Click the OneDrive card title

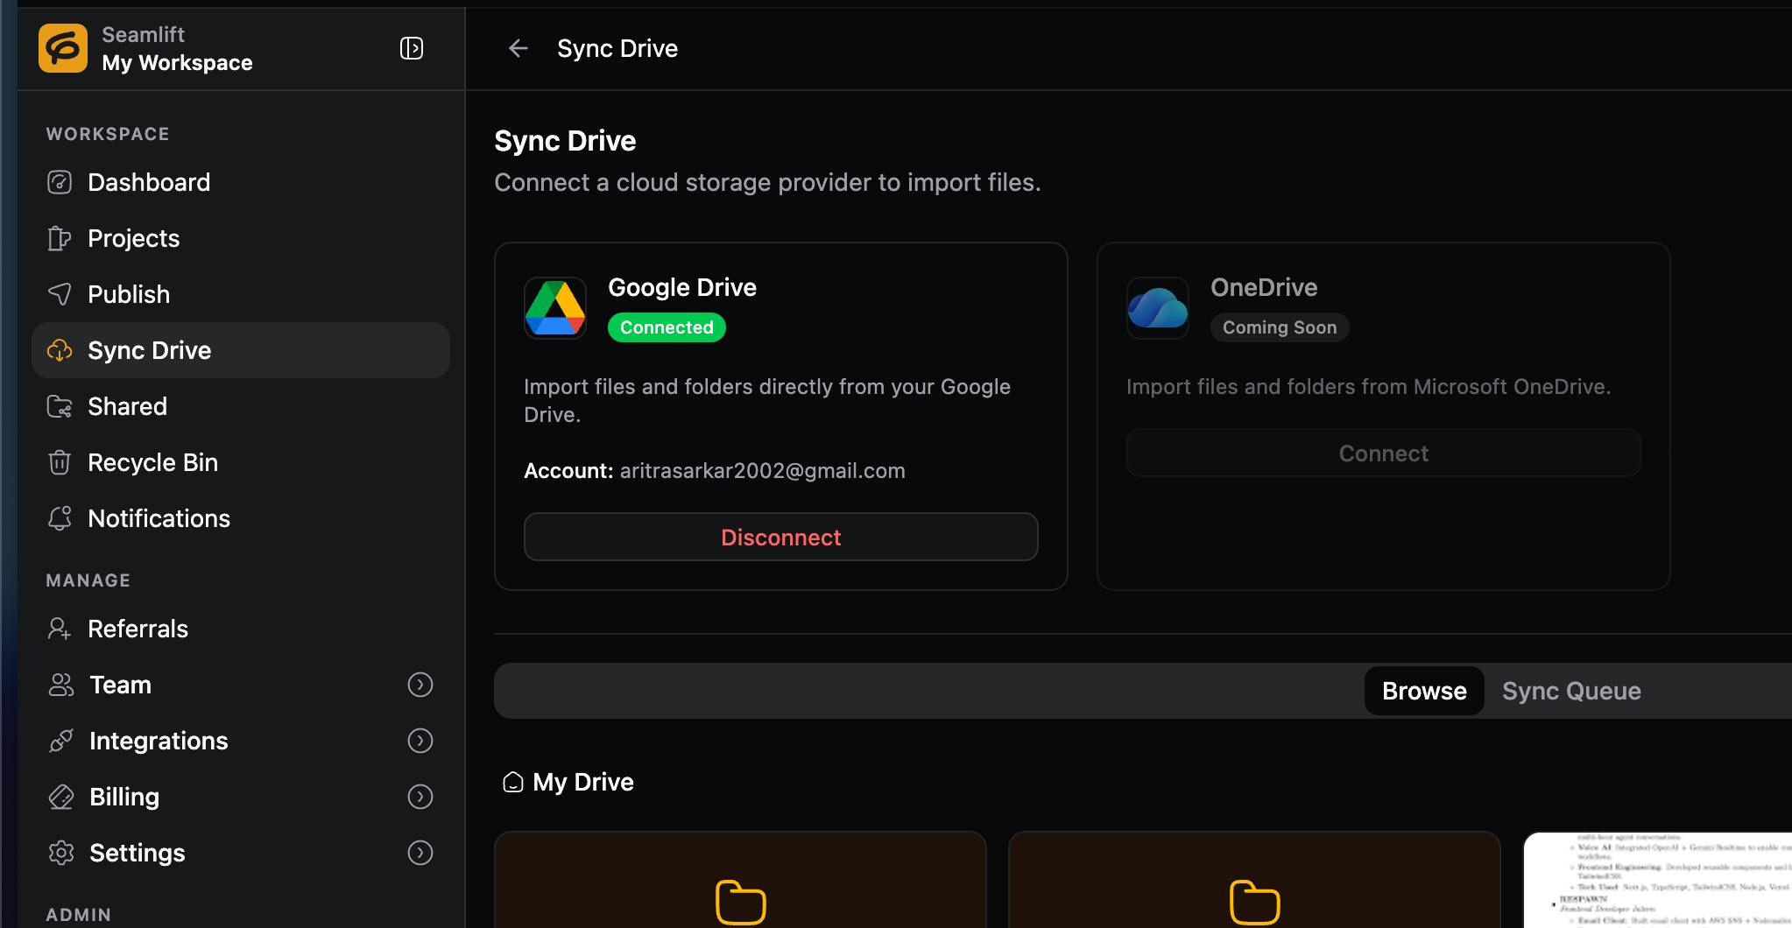[x=1264, y=287]
